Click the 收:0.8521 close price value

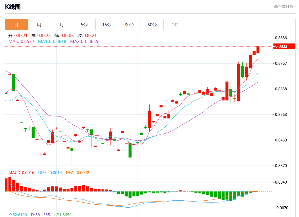point(87,35)
